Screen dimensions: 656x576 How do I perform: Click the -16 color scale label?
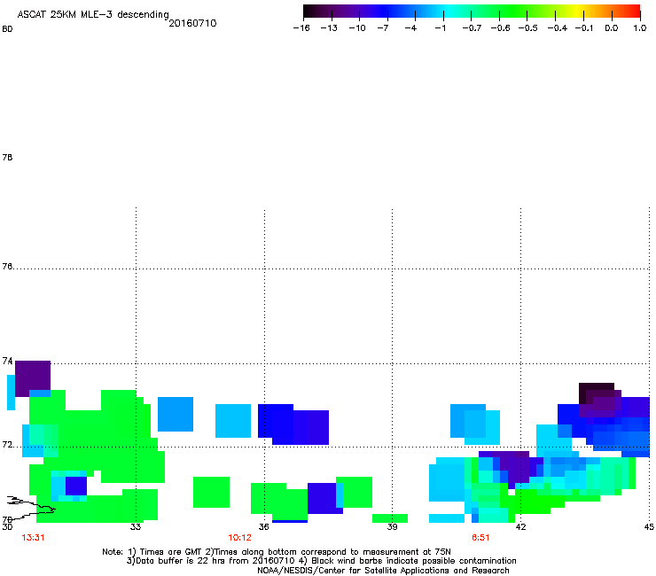(301, 28)
